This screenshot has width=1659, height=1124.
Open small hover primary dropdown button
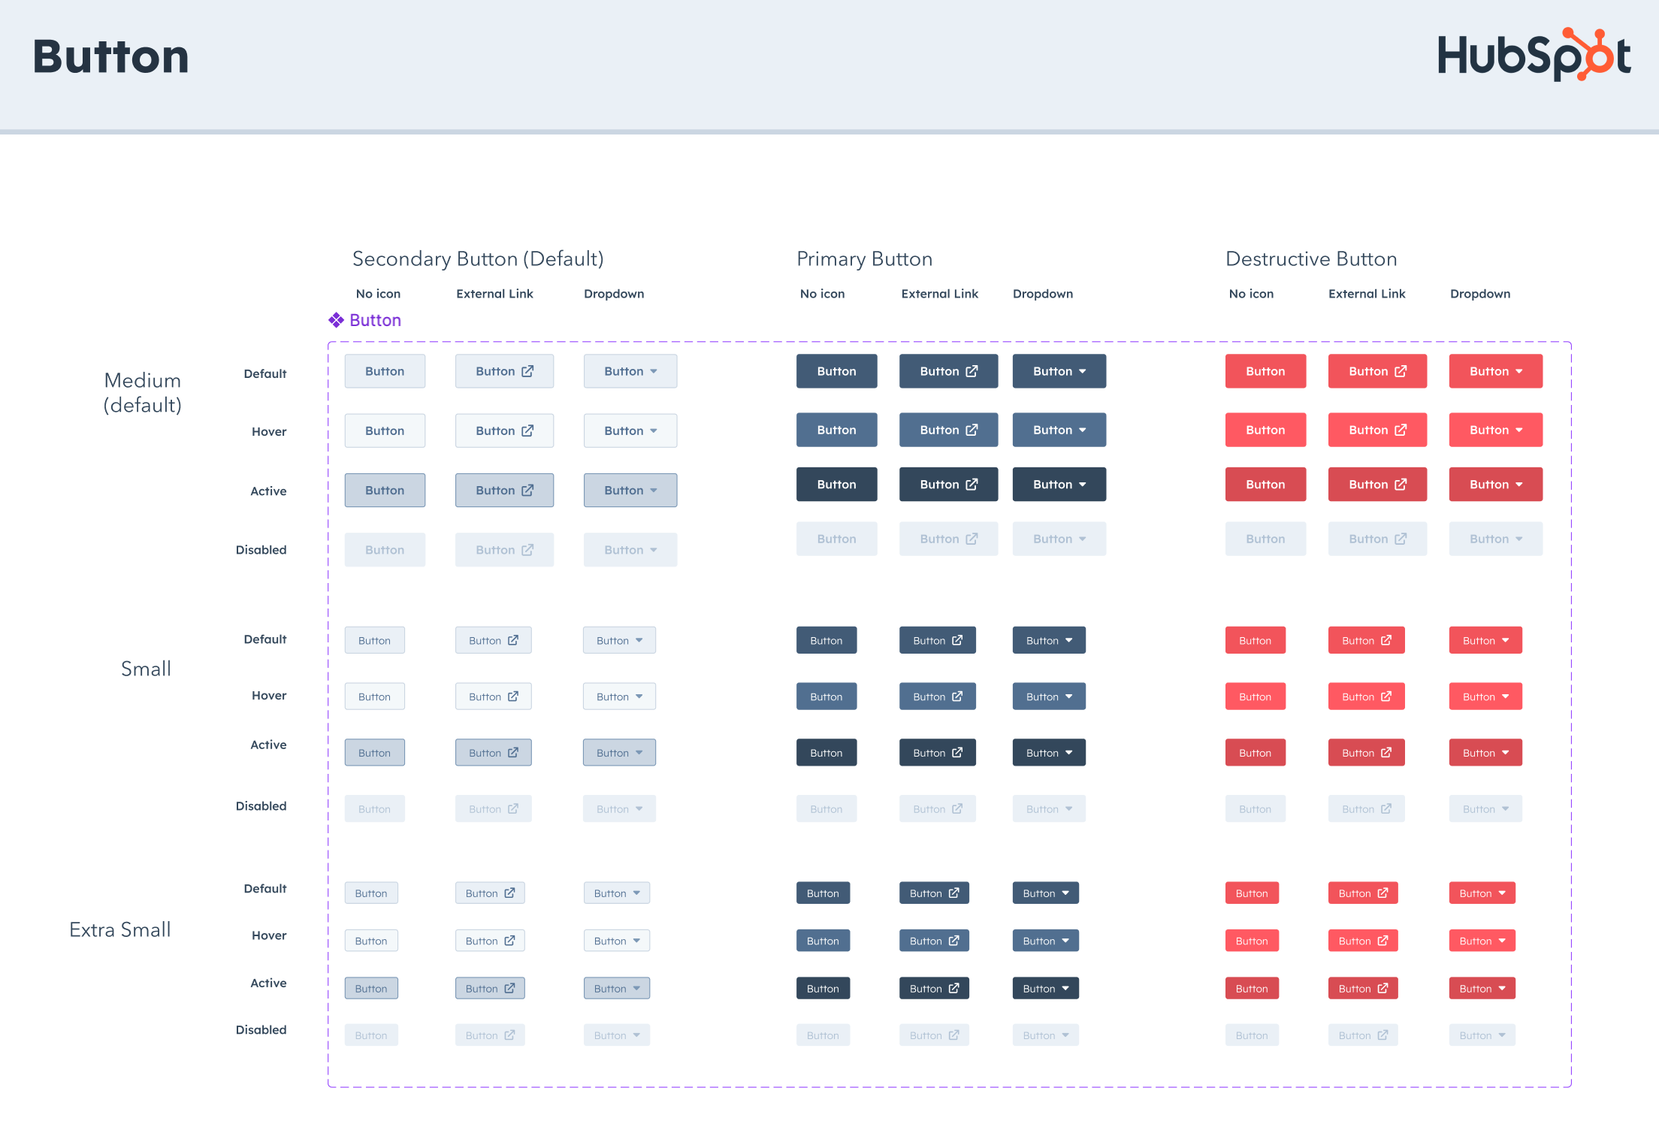click(x=1049, y=696)
